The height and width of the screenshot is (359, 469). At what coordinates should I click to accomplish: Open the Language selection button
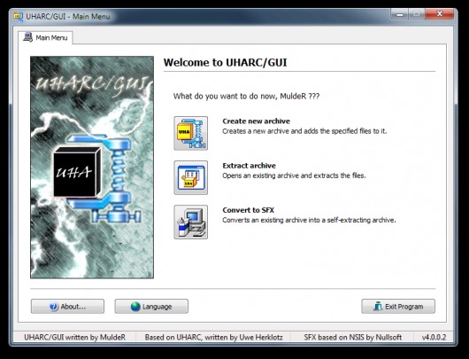(x=151, y=307)
